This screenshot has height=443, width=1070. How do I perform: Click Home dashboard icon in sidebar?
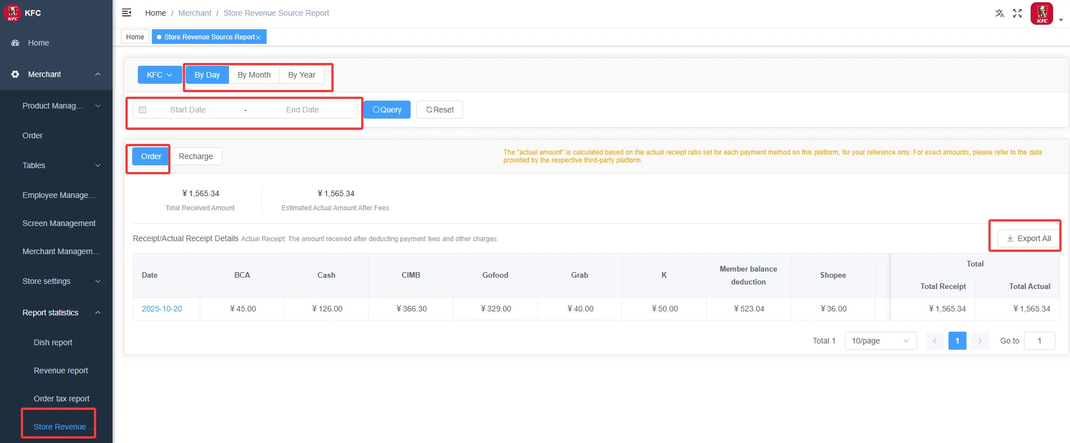click(x=15, y=43)
